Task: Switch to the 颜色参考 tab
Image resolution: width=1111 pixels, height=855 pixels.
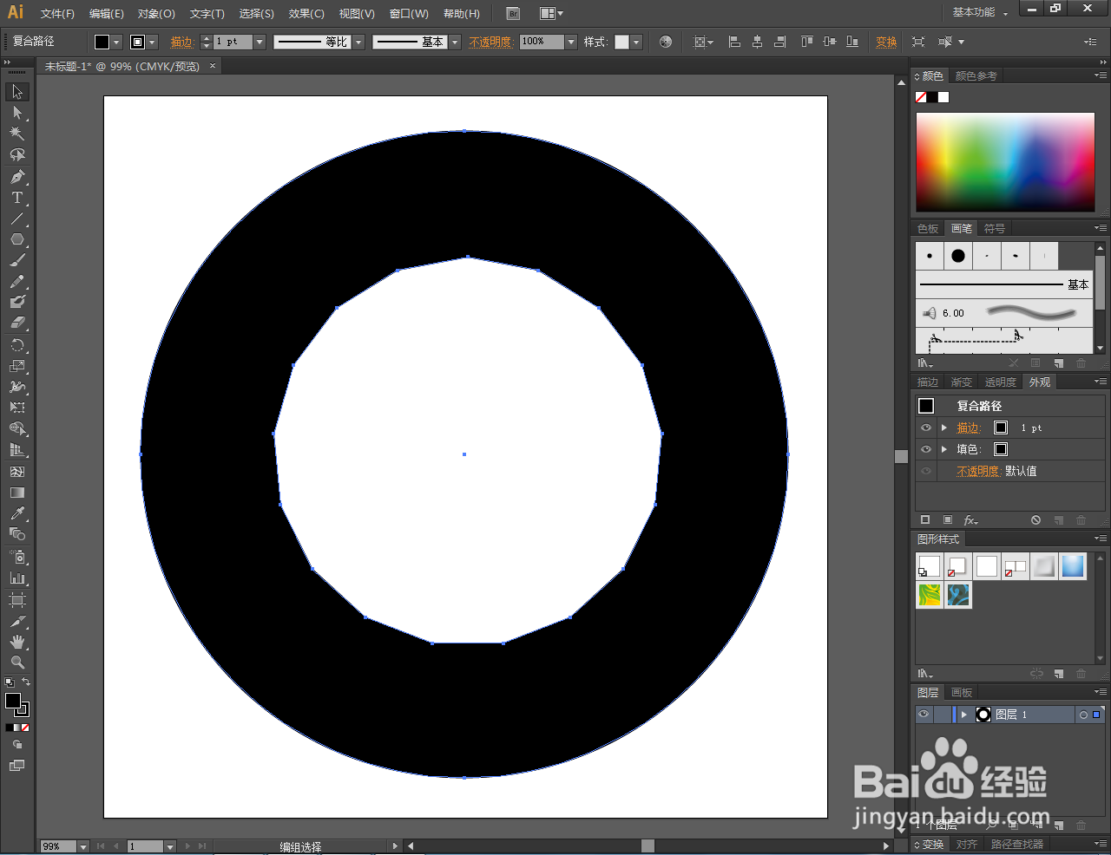Action: [976, 76]
